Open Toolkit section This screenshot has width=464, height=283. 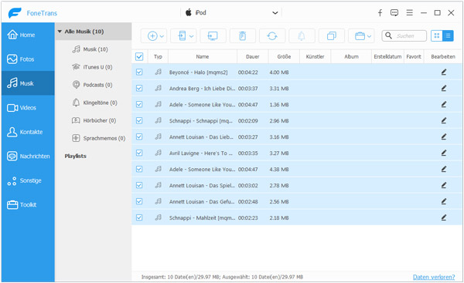(28, 204)
